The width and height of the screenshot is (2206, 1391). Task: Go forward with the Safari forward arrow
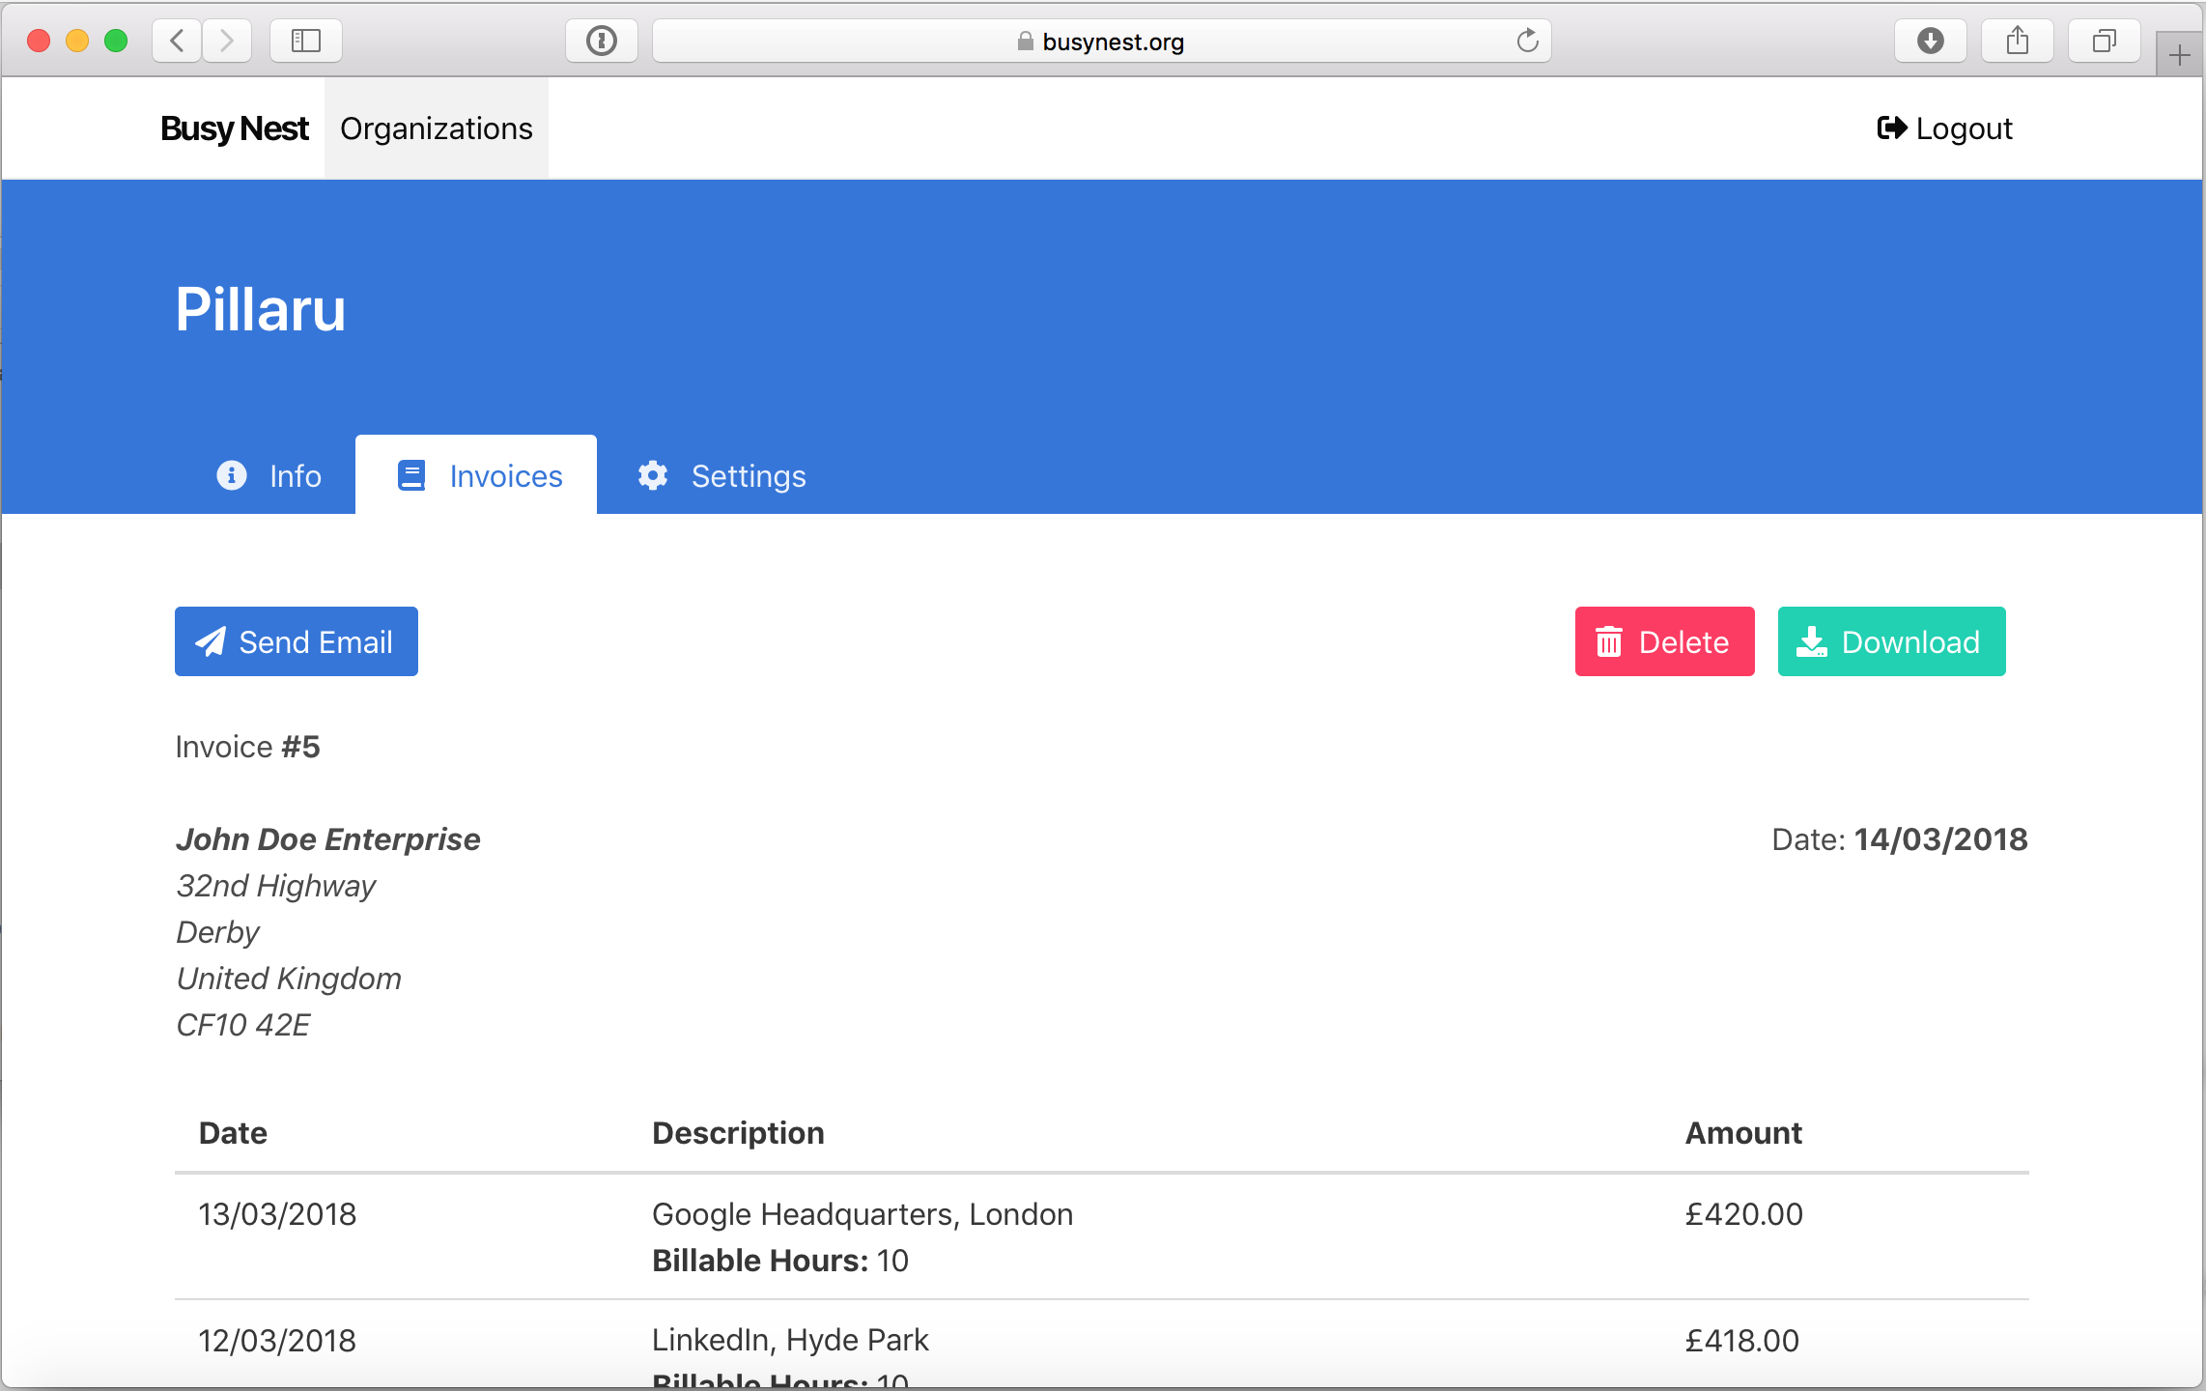pyautogui.click(x=227, y=41)
